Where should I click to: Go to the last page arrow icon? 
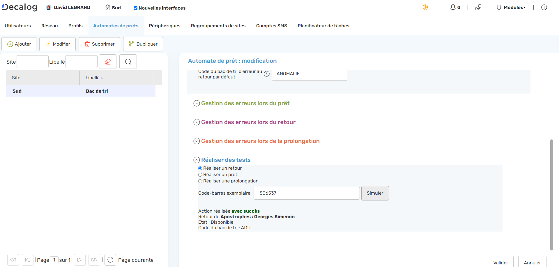94,260
